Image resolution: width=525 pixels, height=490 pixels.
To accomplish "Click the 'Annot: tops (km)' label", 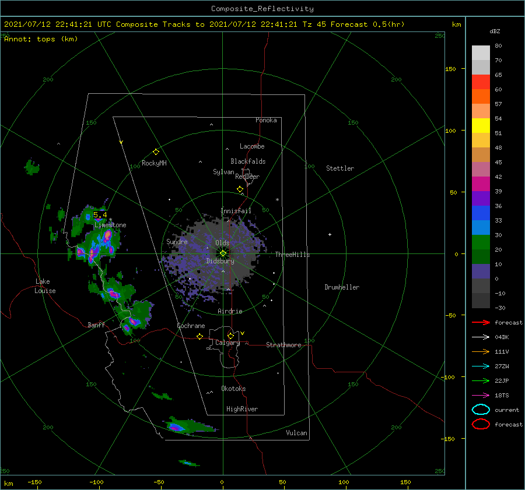I will point(41,39).
